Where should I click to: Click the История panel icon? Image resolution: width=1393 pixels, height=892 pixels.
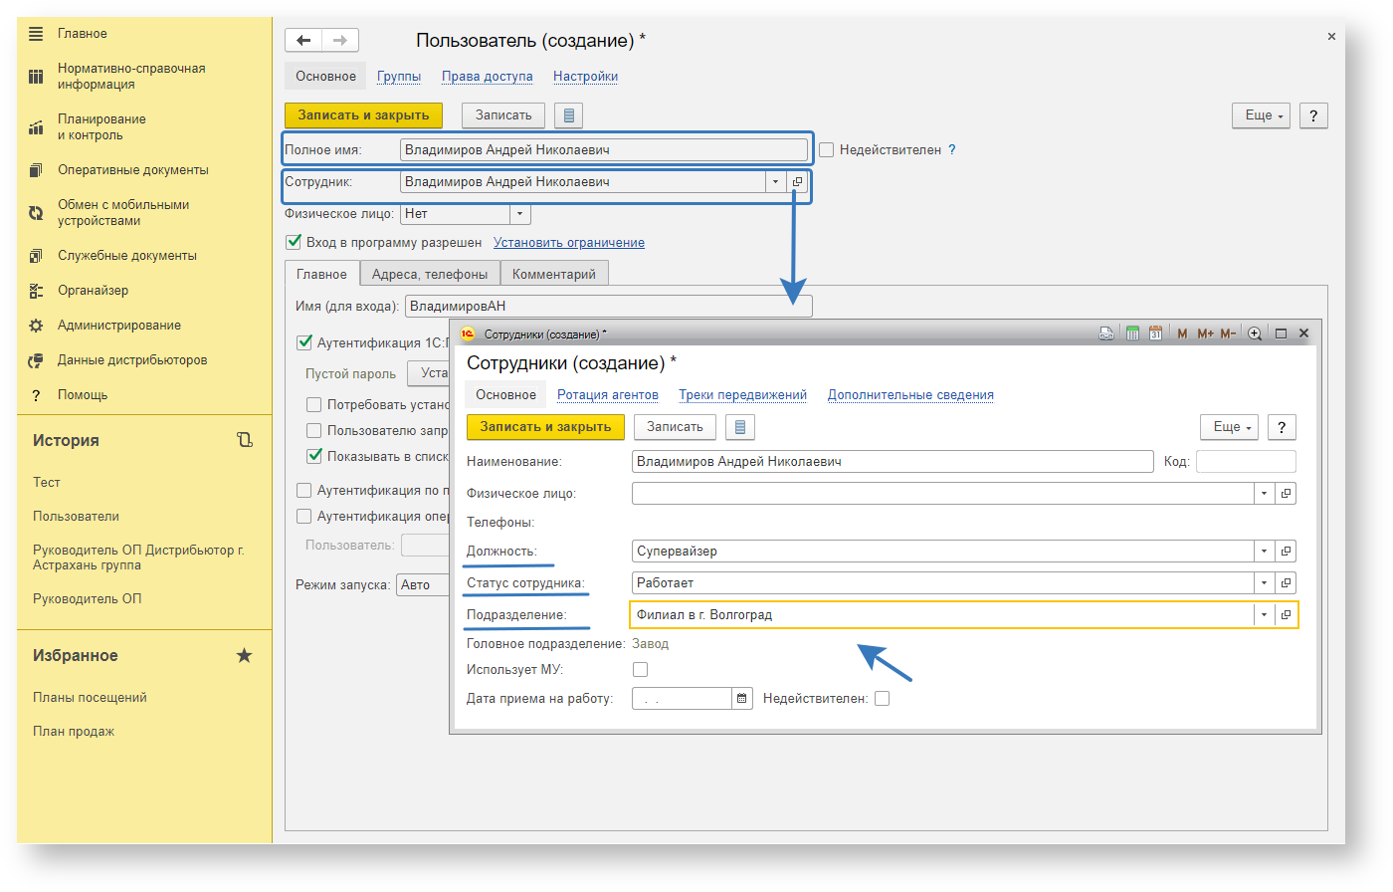click(245, 439)
